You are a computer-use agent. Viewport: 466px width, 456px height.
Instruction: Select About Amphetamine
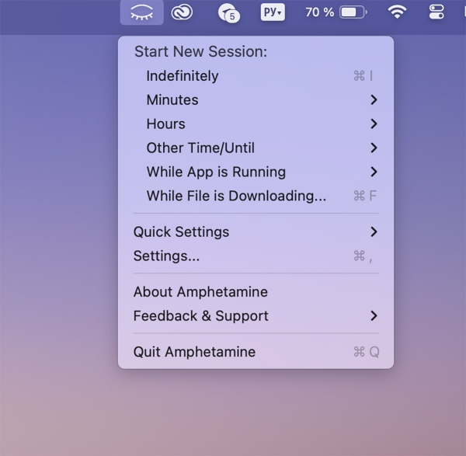(x=256, y=292)
